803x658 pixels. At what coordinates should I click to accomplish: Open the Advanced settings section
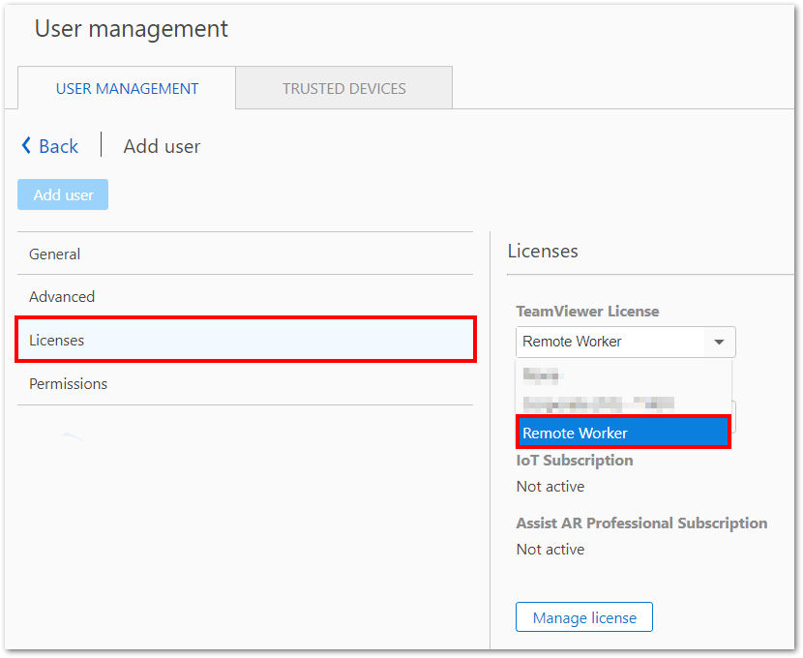246,296
